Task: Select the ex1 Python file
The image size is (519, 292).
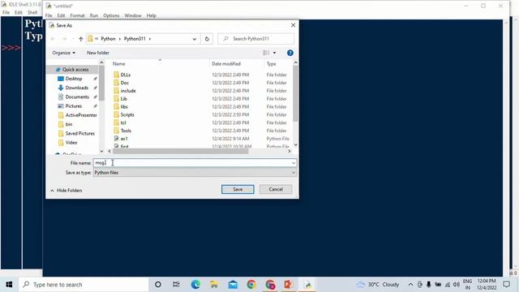Action: [x=124, y=139]
